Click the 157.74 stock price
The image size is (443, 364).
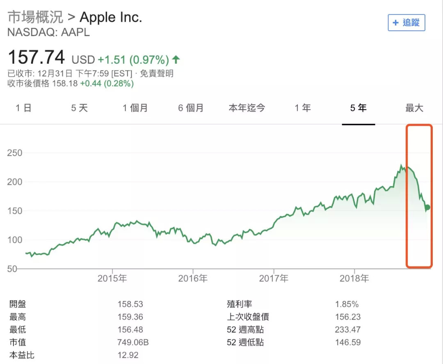[x=36, y=58]
